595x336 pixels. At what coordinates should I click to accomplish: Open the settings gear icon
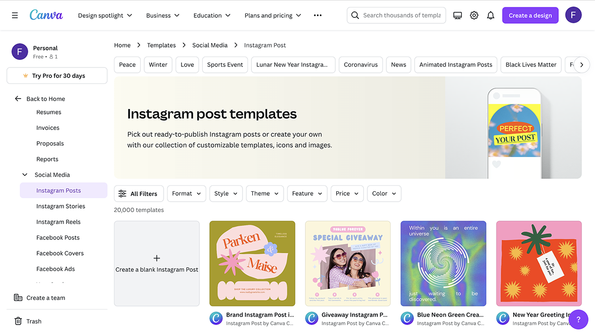click(x=474, y=15)
